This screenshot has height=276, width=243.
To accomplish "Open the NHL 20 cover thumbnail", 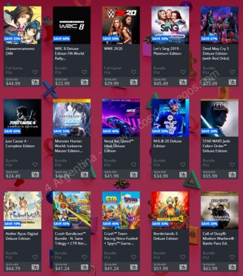I will click(170, 118).
